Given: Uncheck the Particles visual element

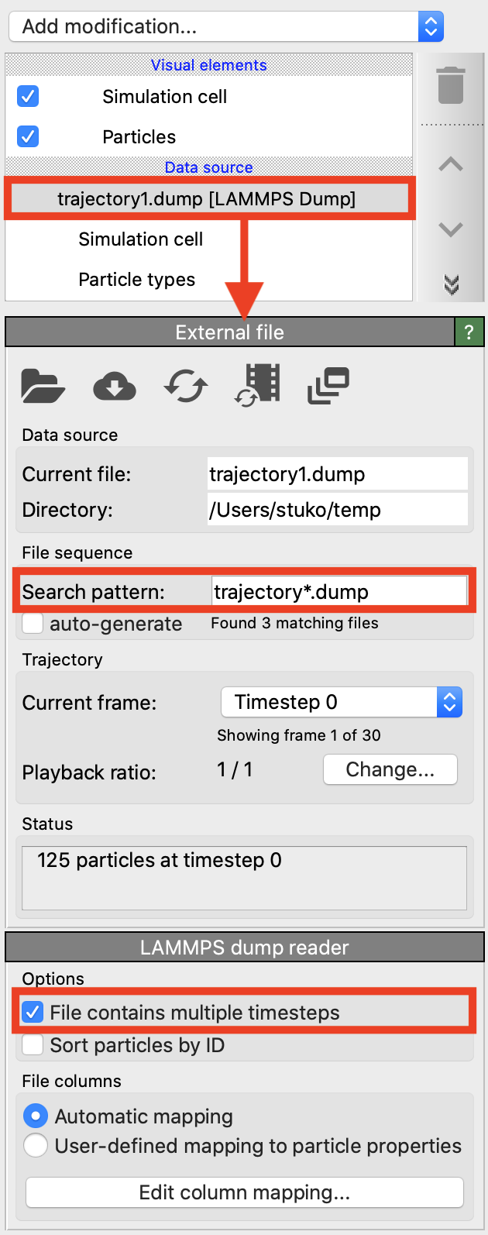Looking at the screenshot, I should [28, 137].
